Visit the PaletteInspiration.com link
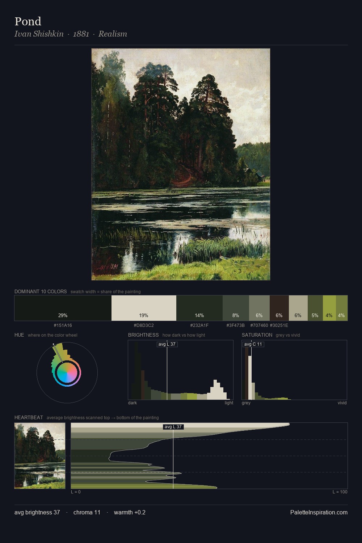The image size is (362, 543). click(319, 512)
